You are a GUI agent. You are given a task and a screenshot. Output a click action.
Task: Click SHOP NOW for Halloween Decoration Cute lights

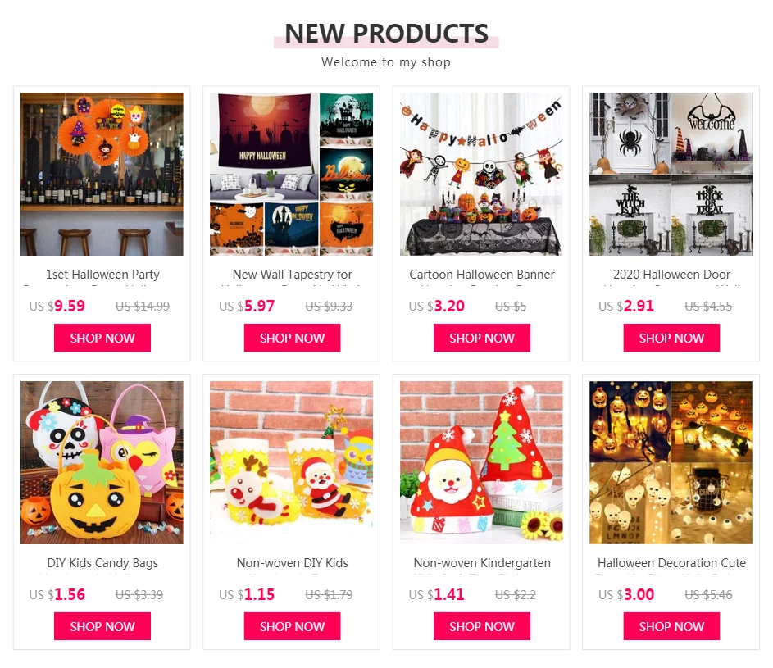click(x=671, y=626)
